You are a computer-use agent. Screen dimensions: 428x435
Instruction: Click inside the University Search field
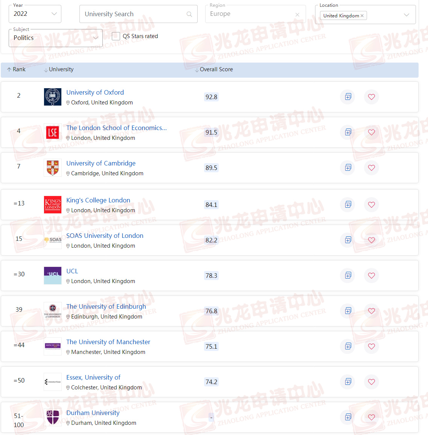pos(132,14)
